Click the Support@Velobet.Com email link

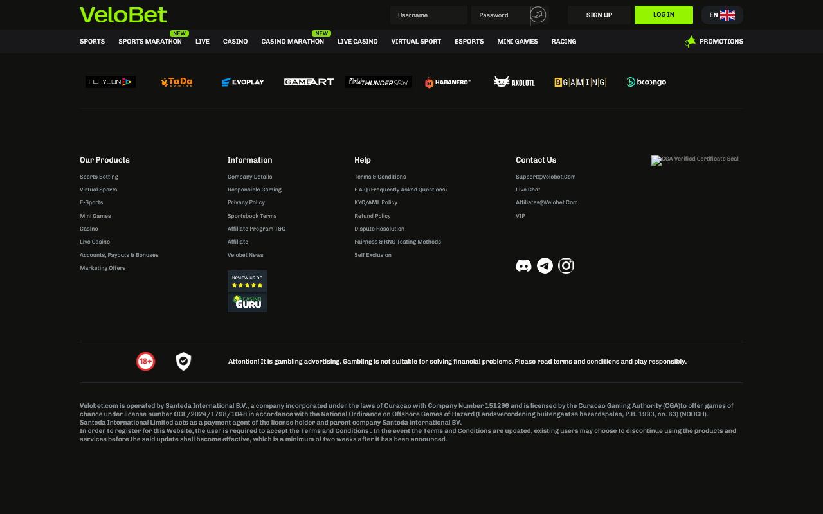546,177
